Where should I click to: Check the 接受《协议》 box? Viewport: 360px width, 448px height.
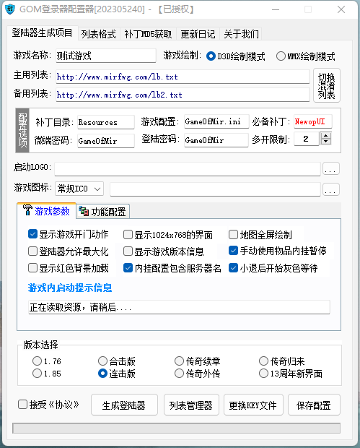tap(22, 405)
